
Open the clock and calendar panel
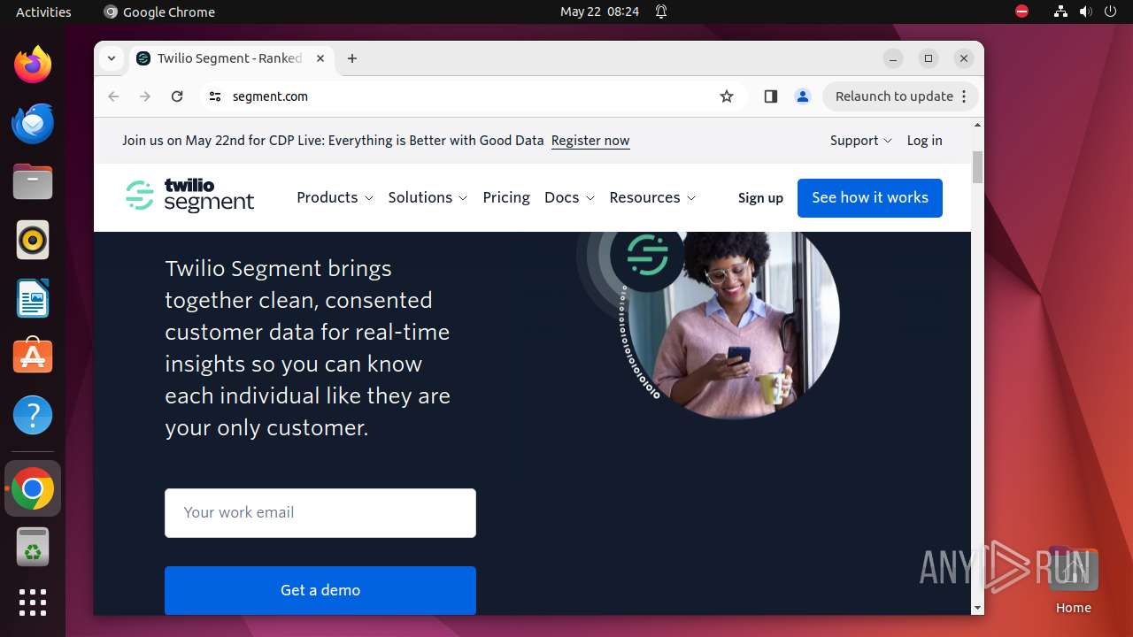pyautogui.click(x=599, y=12)
